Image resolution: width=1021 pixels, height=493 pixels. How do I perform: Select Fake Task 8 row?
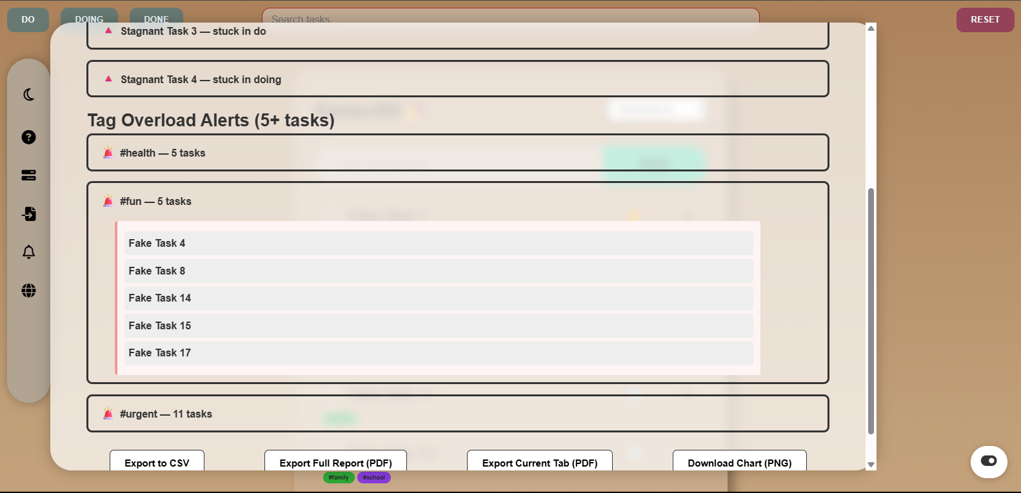click(x=439, y=271)
